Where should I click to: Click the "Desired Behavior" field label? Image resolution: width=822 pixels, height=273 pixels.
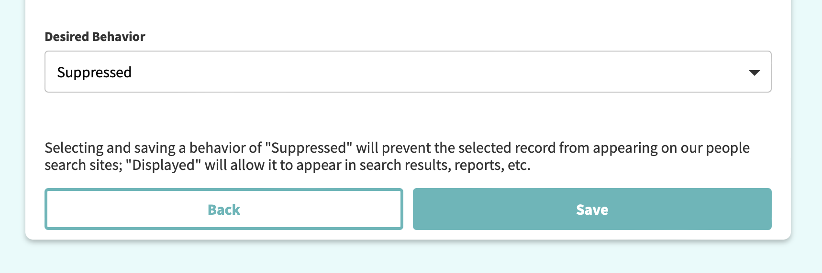95,37
